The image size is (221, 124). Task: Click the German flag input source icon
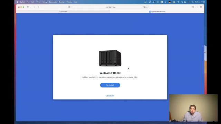(170, 2)
